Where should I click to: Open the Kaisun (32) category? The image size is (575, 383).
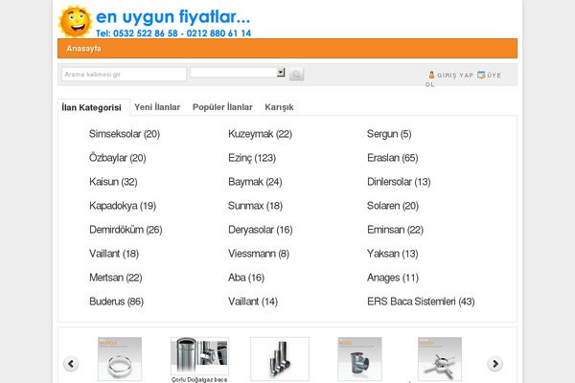[113, 182]
